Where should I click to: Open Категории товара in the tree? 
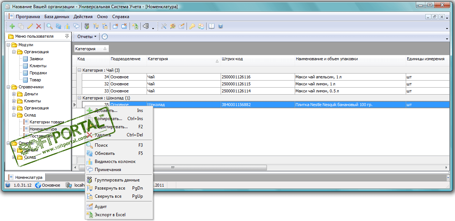47,122
